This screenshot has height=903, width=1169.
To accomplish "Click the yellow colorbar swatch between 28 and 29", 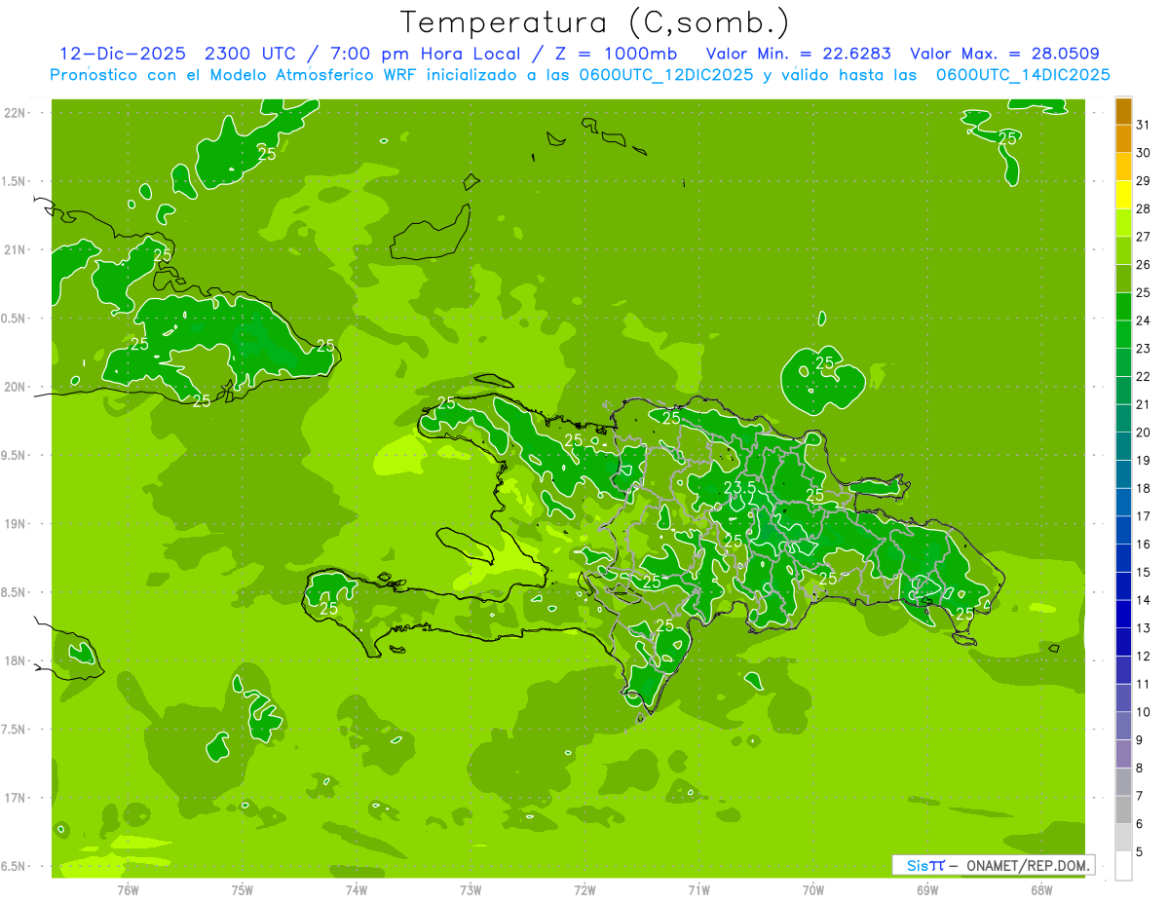I will [x=1123, y=194].
